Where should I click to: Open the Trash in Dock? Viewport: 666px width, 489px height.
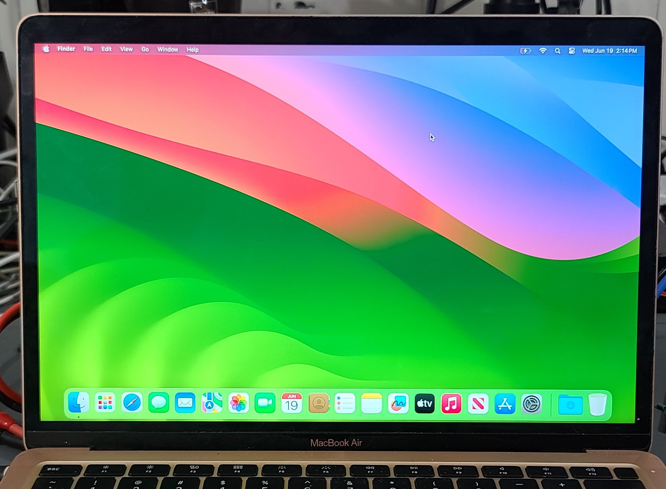pos(597,404)
